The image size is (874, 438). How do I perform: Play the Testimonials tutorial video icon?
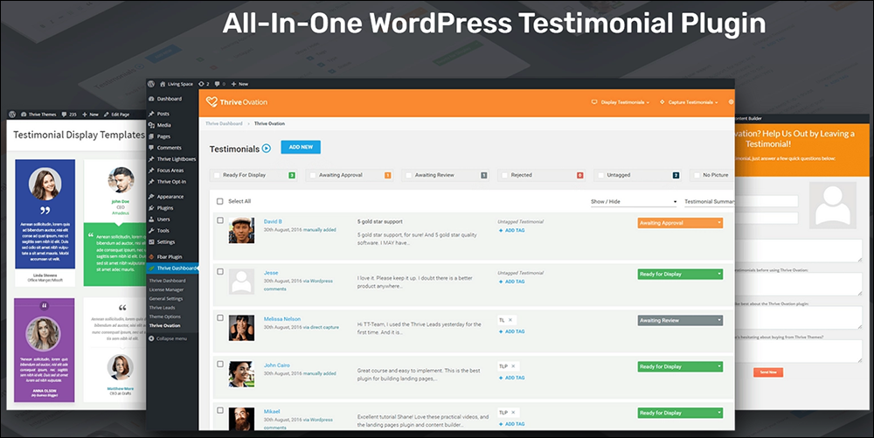(x=267, y=149)
